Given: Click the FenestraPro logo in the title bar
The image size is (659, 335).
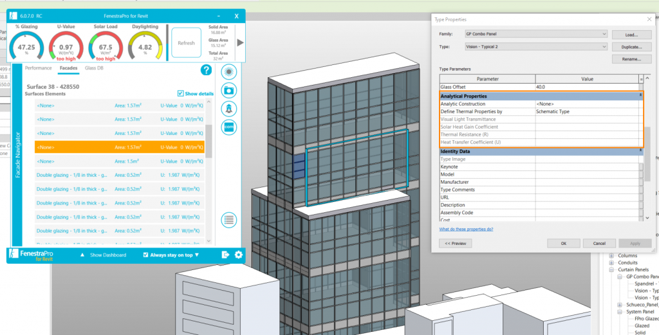Looking at the screenshot, I should (13, 16).
